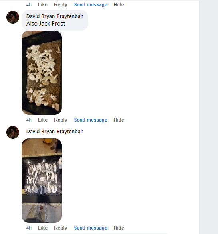The image size is (218, 234).
Task: Open the dried mushrooms dehydrator photo
Action: (x=42, y=181)
